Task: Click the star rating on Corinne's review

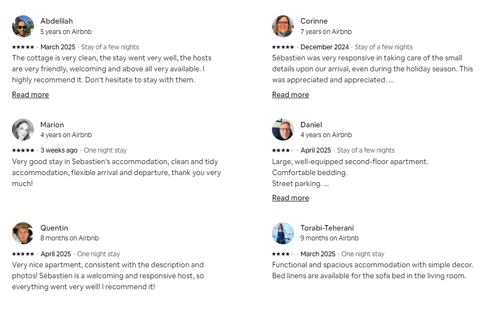Action: pyautogui.click(x=283, y=47)
